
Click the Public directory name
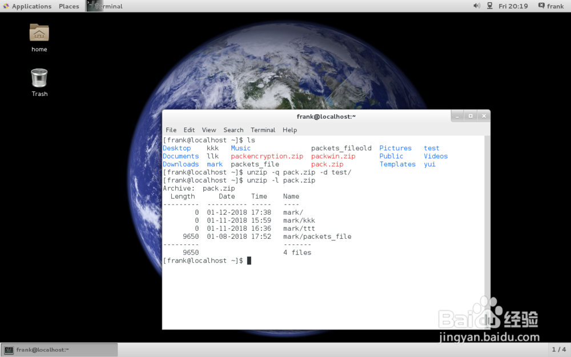pos(392,157)
